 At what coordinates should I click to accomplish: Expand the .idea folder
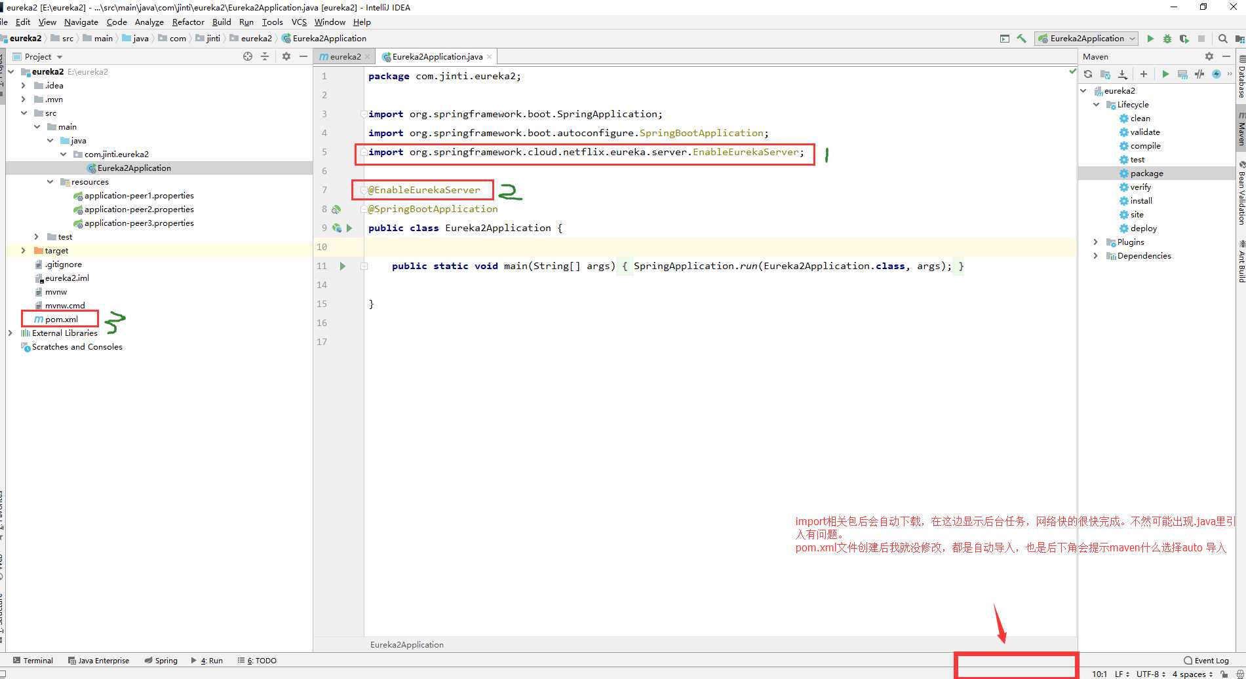pyautogui.click(x=24, y=85)
